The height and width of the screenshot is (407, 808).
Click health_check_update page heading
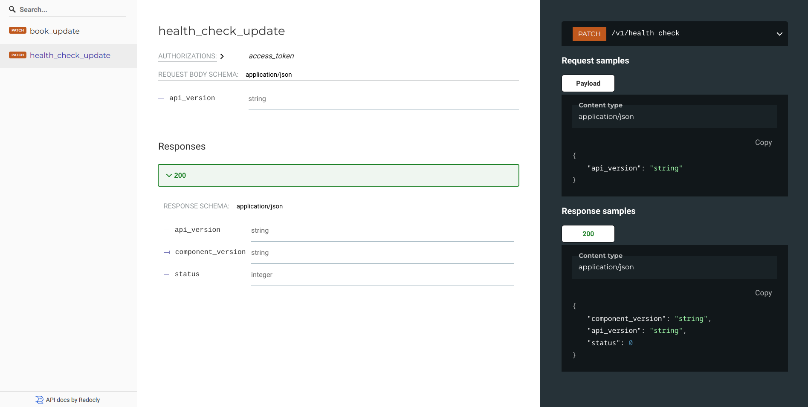pyautogui.click(x=221, y=31)
